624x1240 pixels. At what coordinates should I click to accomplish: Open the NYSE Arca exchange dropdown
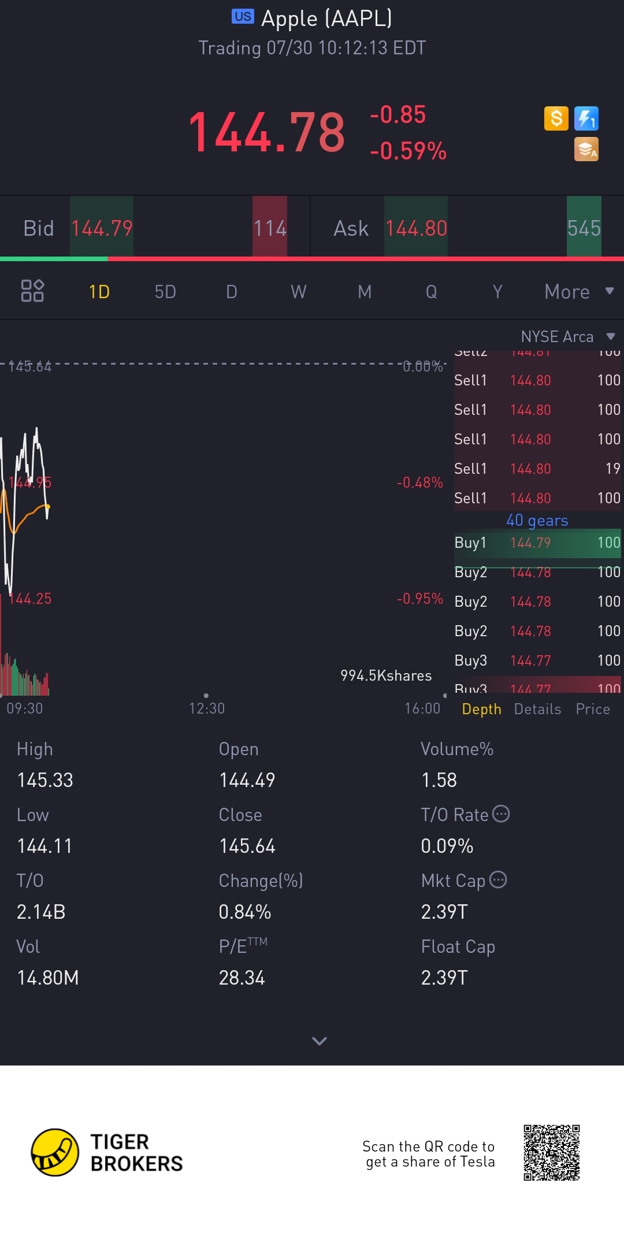(568, 336)
